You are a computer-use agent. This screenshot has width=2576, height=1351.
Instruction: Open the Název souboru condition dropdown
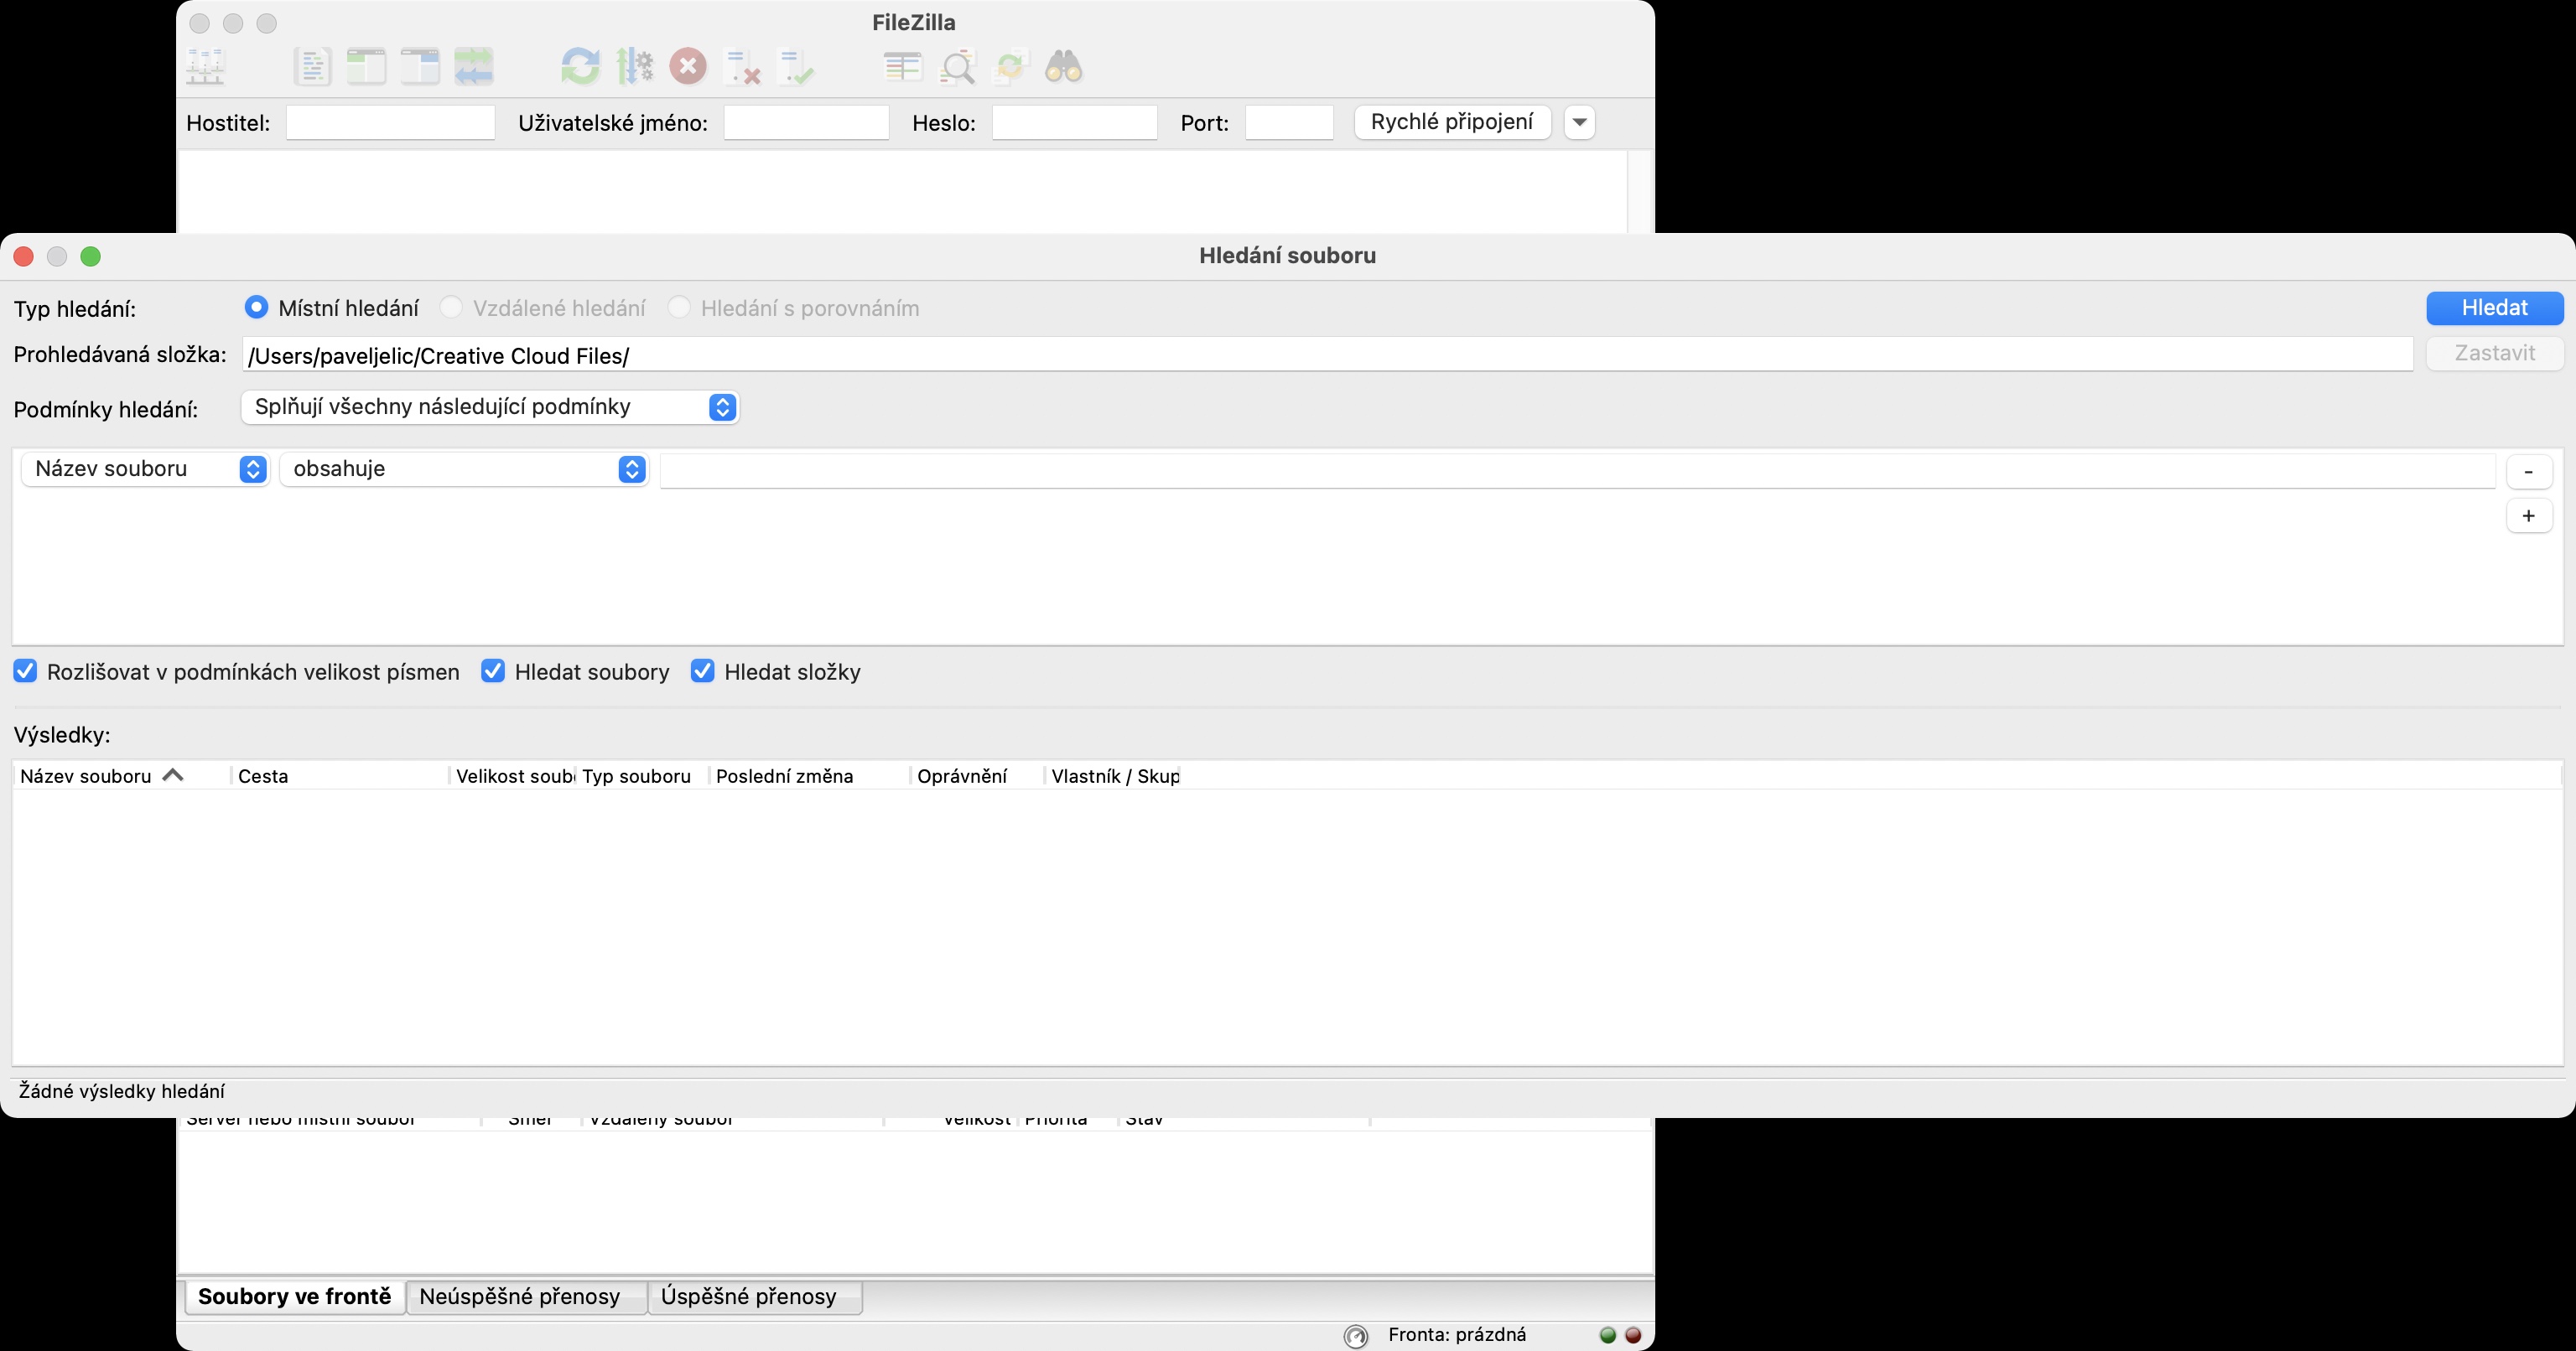pyautogui.click(x=145, y=468)
